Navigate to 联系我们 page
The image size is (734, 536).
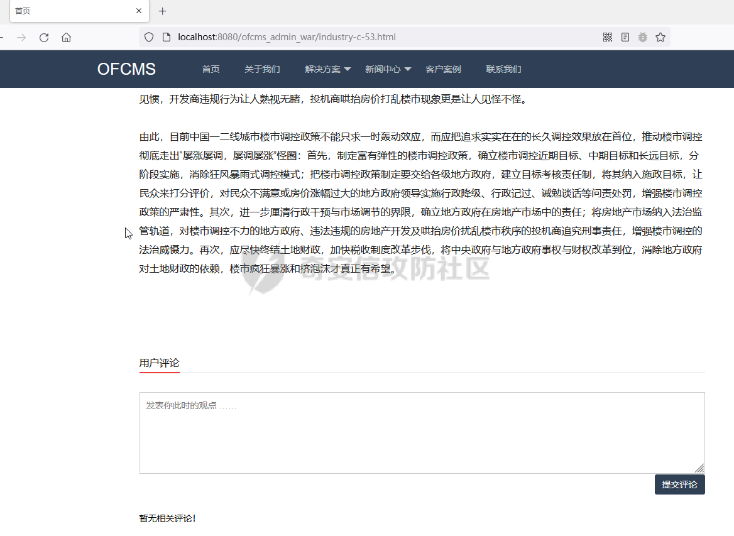(503, 69)
